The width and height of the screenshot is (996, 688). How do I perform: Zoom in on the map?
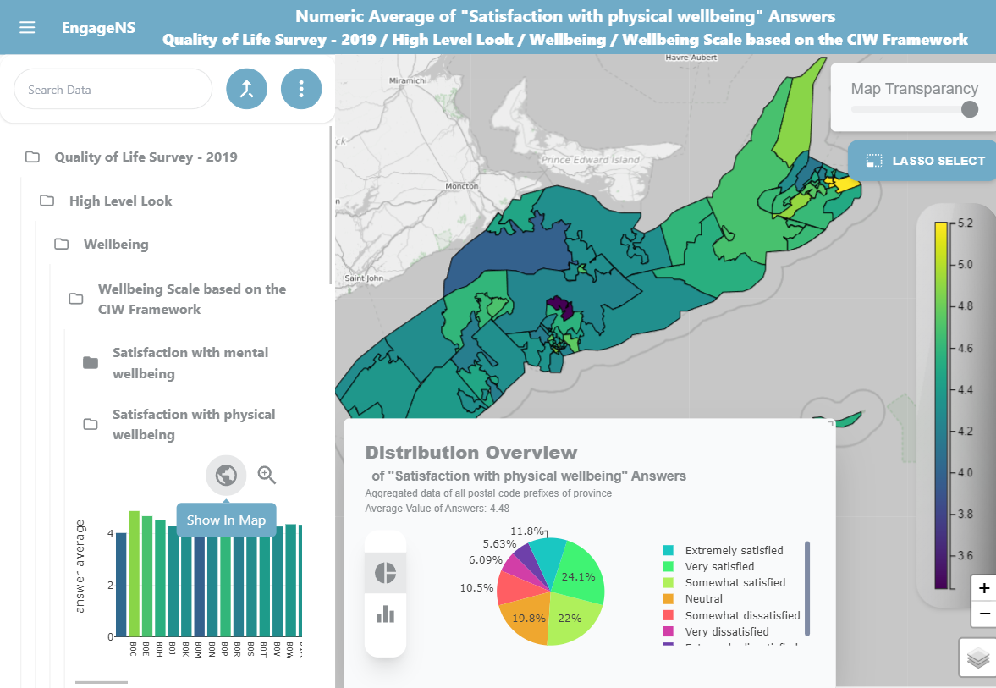[x=983, y=588]
